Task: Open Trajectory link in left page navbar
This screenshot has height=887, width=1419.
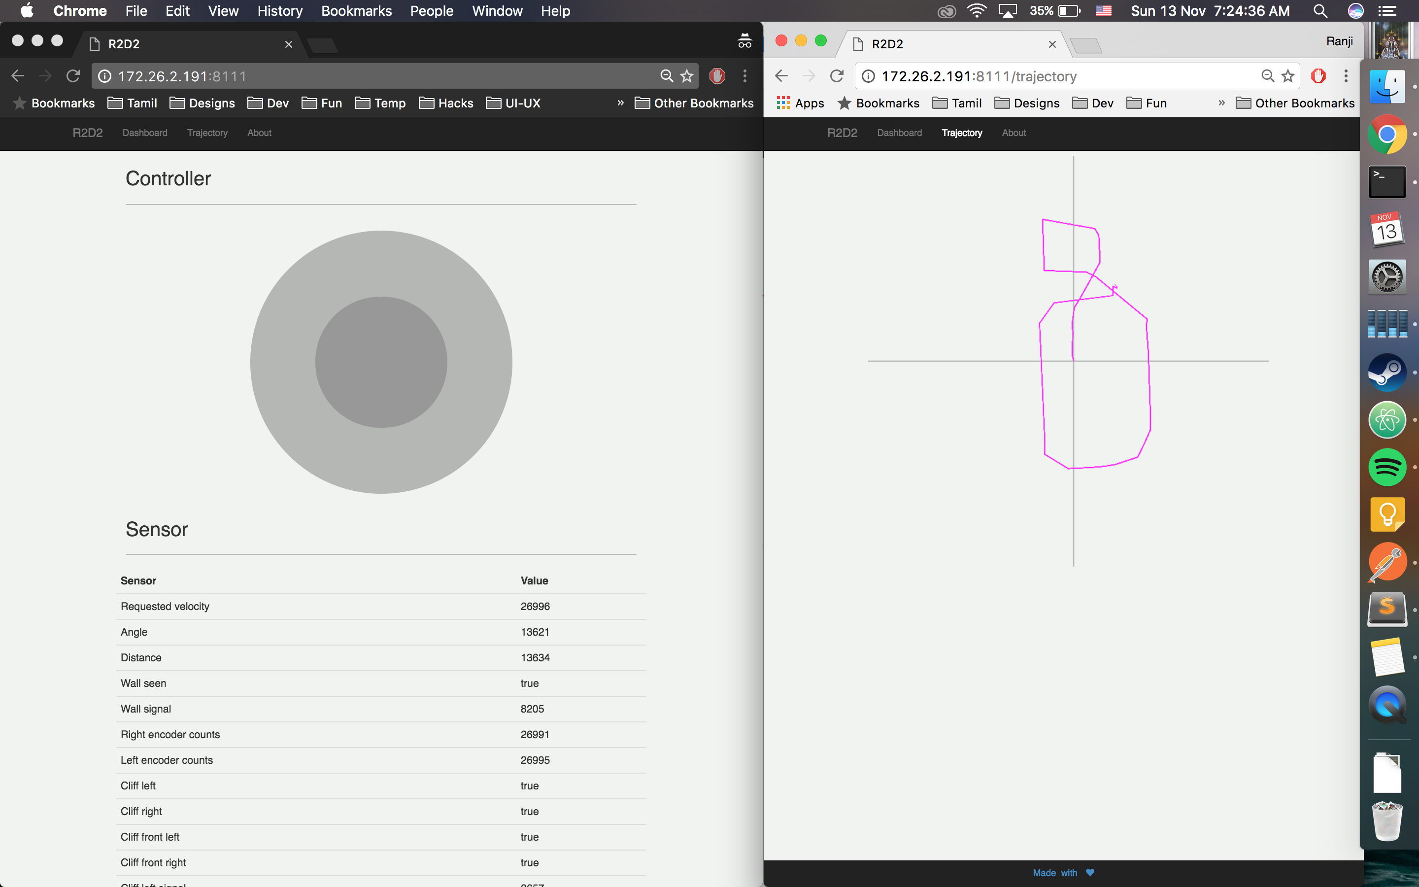Action: 207,133
